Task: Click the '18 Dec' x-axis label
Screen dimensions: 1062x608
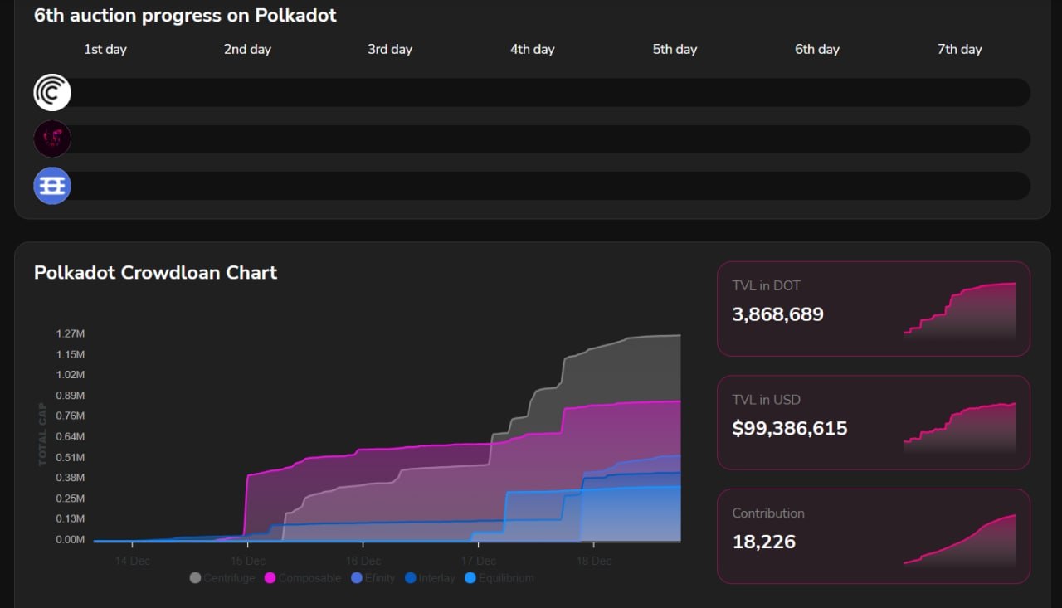Action: point(594,561)
